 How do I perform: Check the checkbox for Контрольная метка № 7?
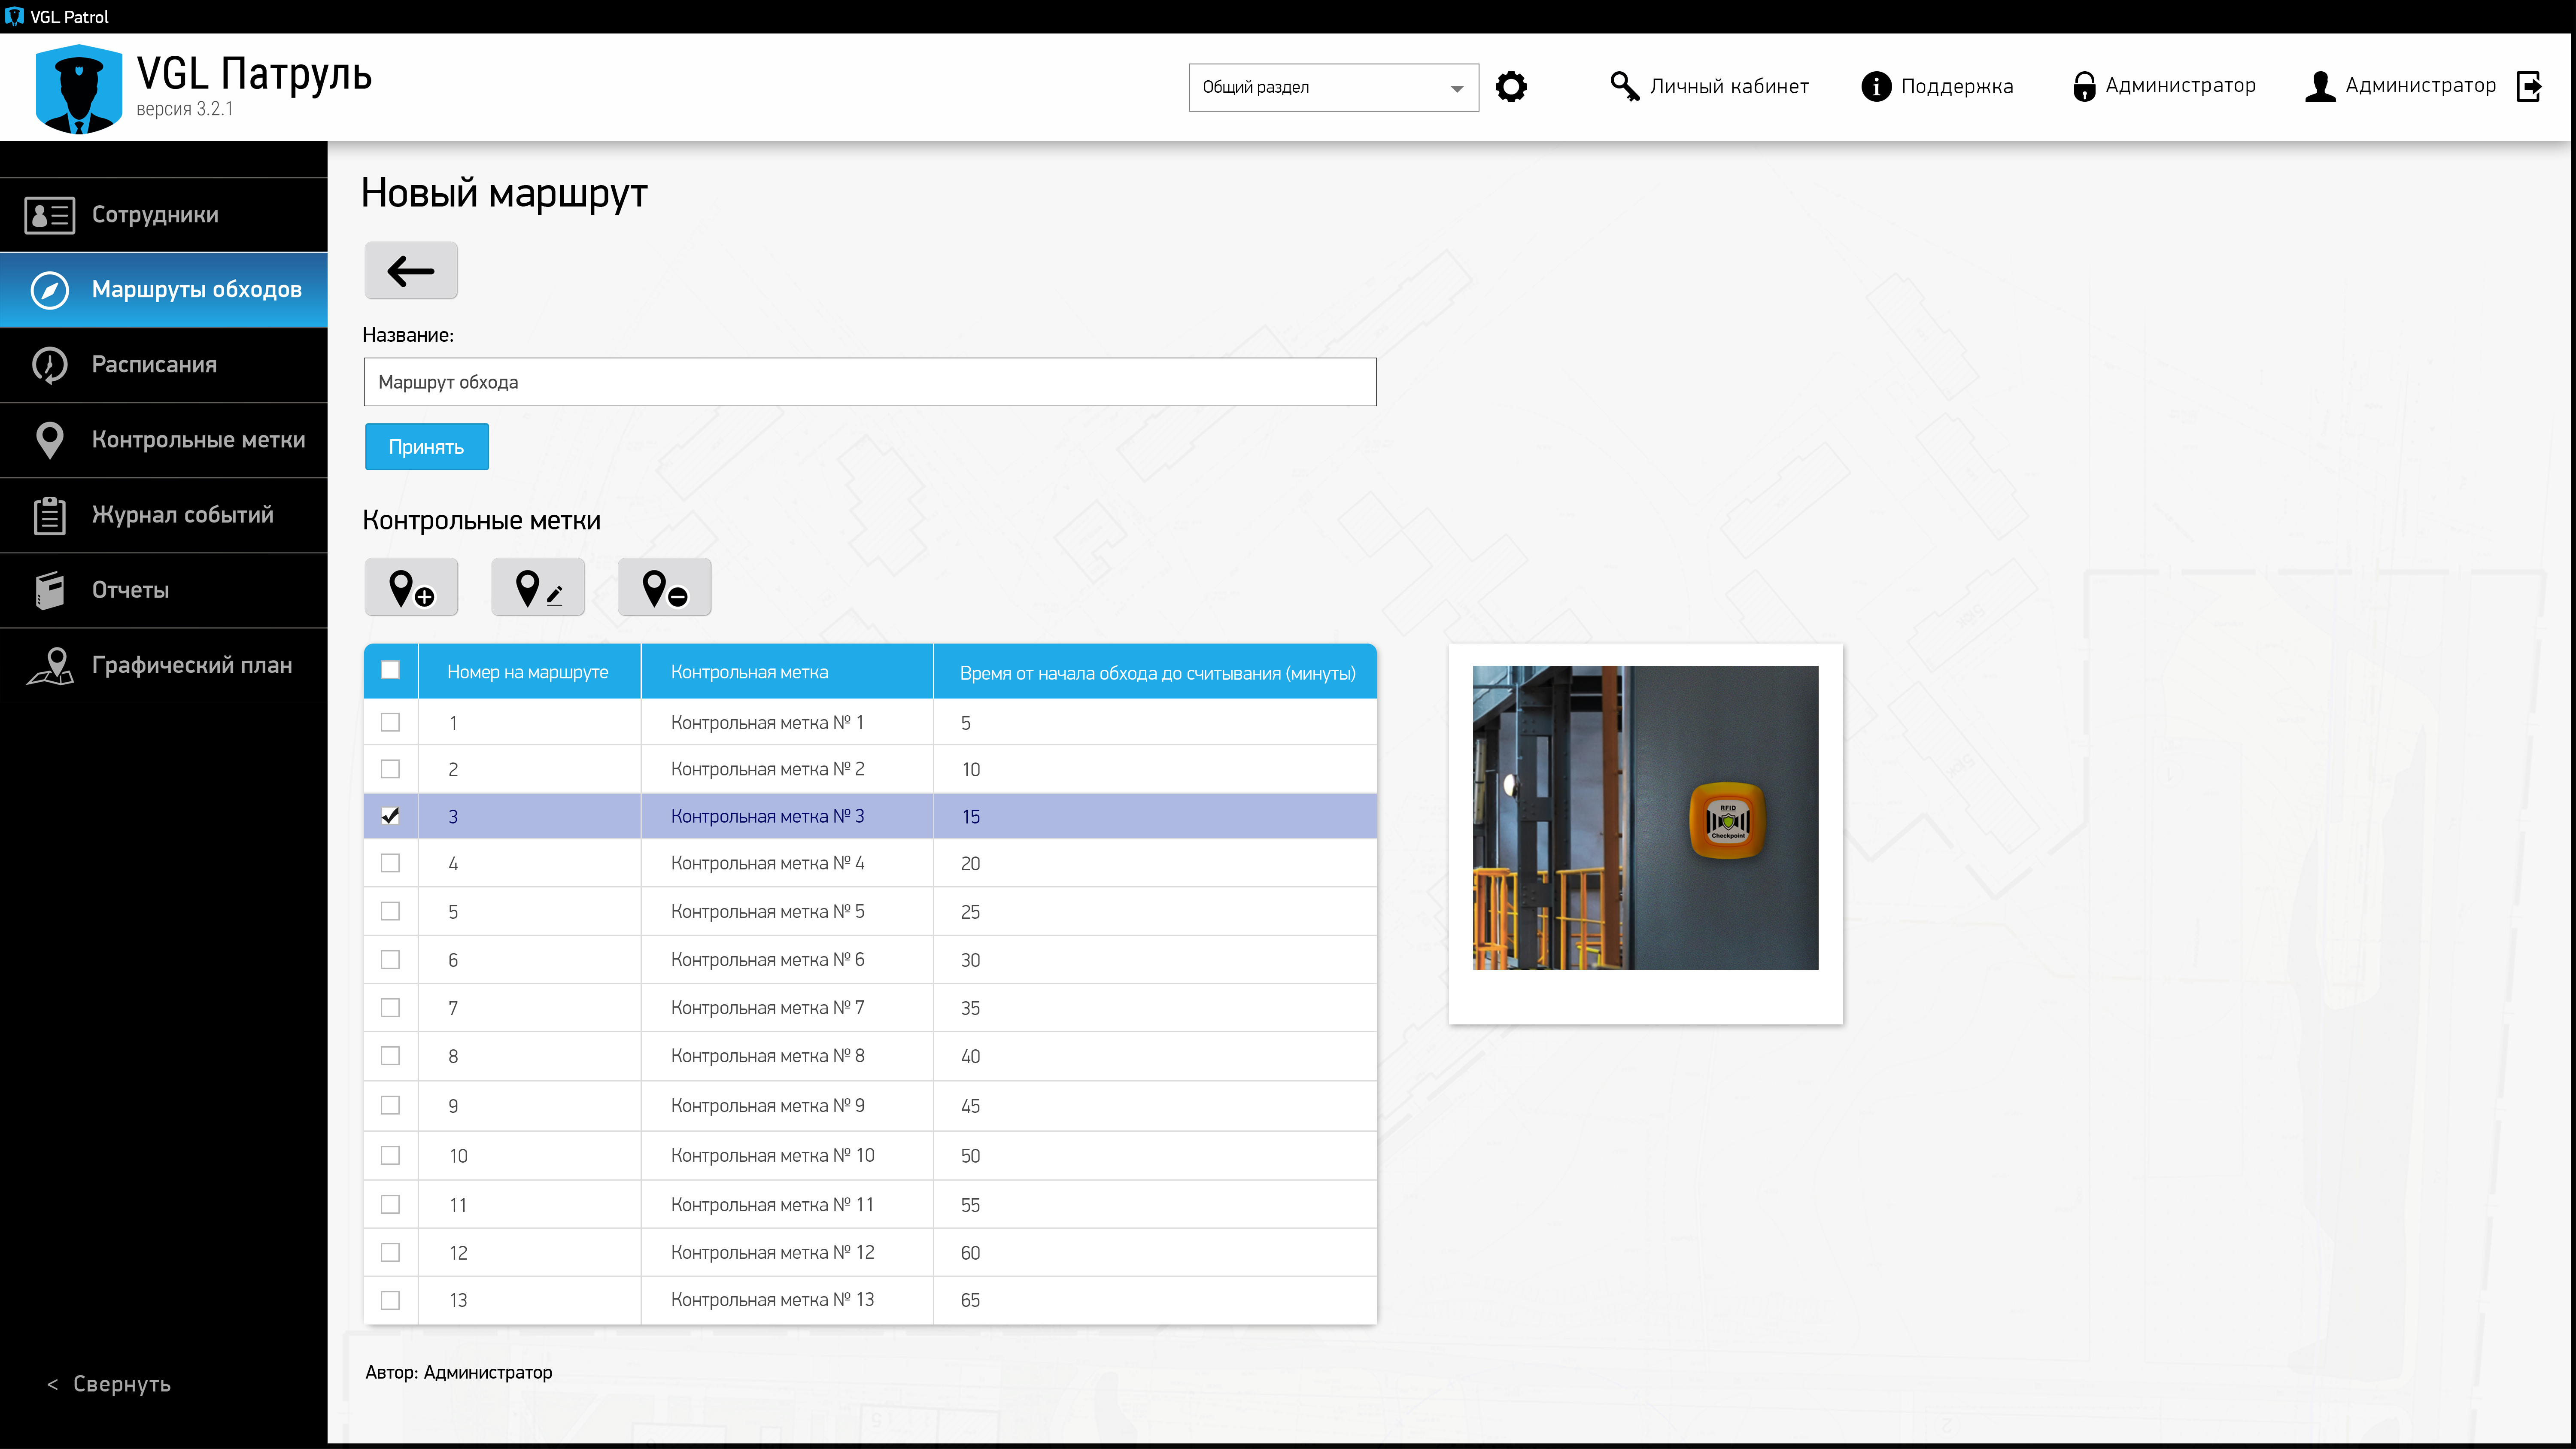coord(390,1008)
